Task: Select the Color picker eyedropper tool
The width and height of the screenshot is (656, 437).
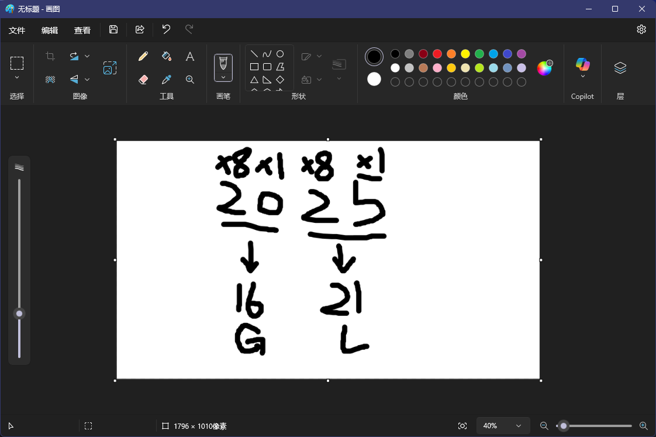Action: pyautogui.click(x=167, y=80)
